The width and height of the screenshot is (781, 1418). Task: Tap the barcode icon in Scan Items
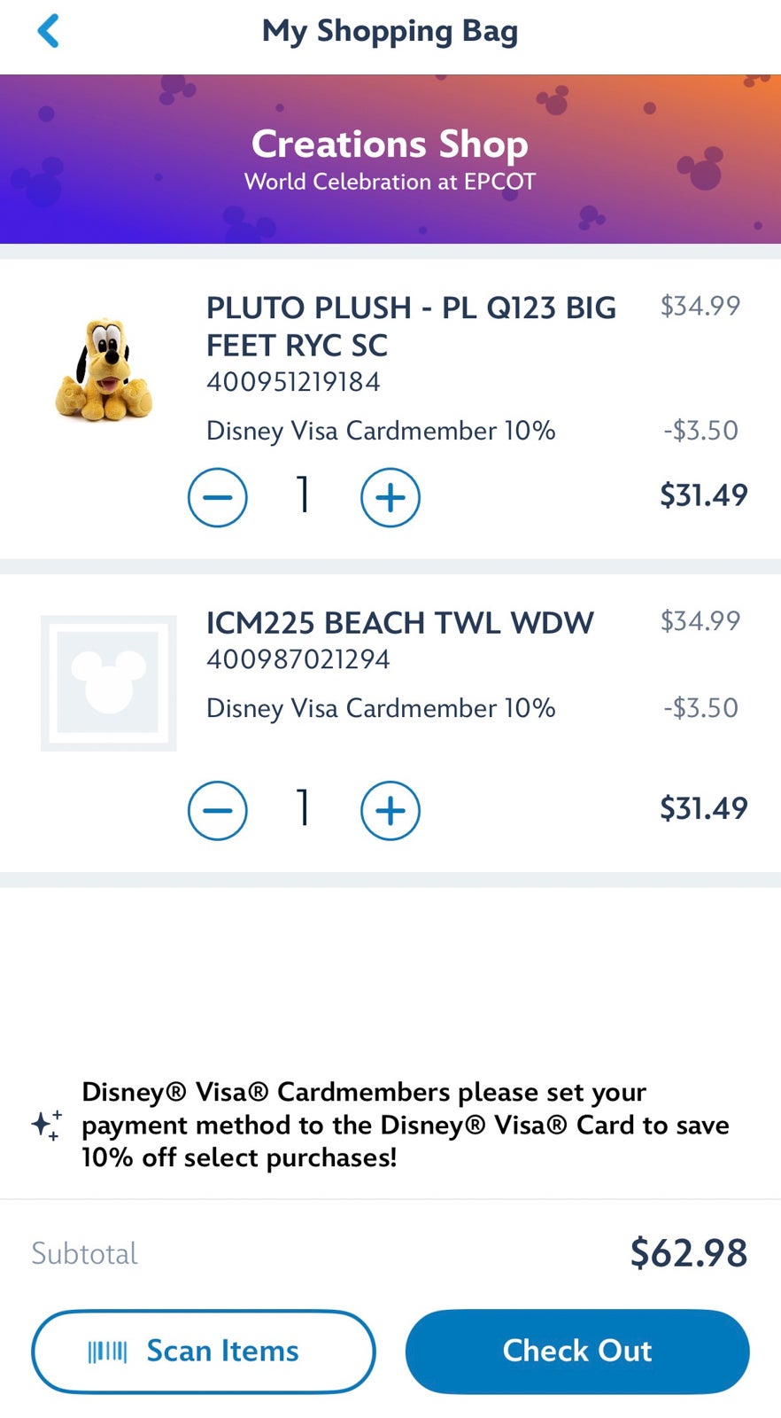pos(107,1352)
